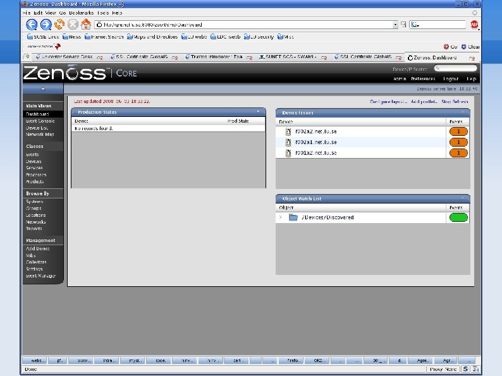
Task: Click the Add portlet link
Action: (424, 102)
